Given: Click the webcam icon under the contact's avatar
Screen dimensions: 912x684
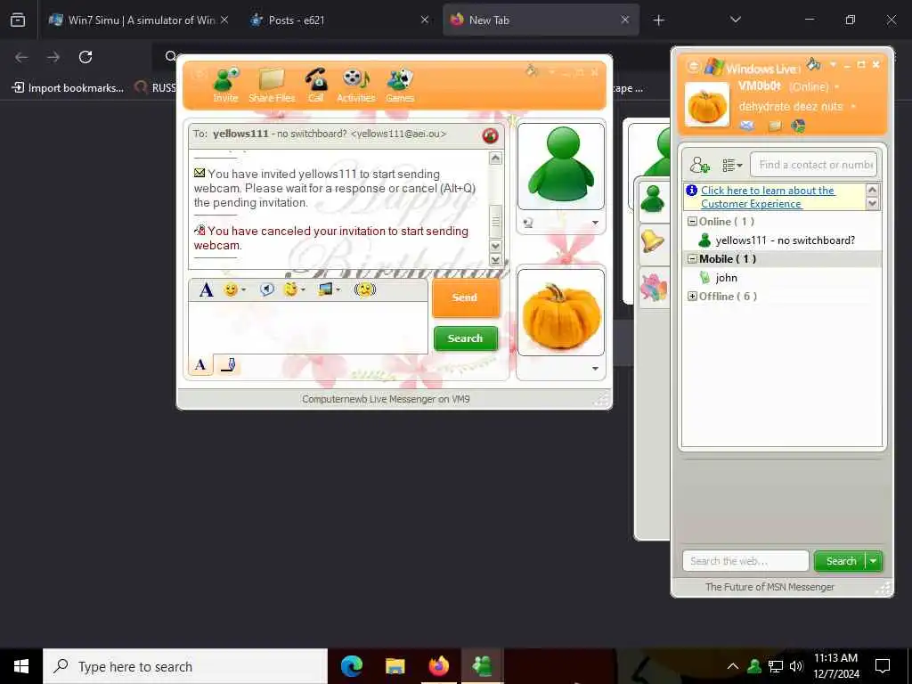Looking at the screenshot, I should (x=528, y=223).
